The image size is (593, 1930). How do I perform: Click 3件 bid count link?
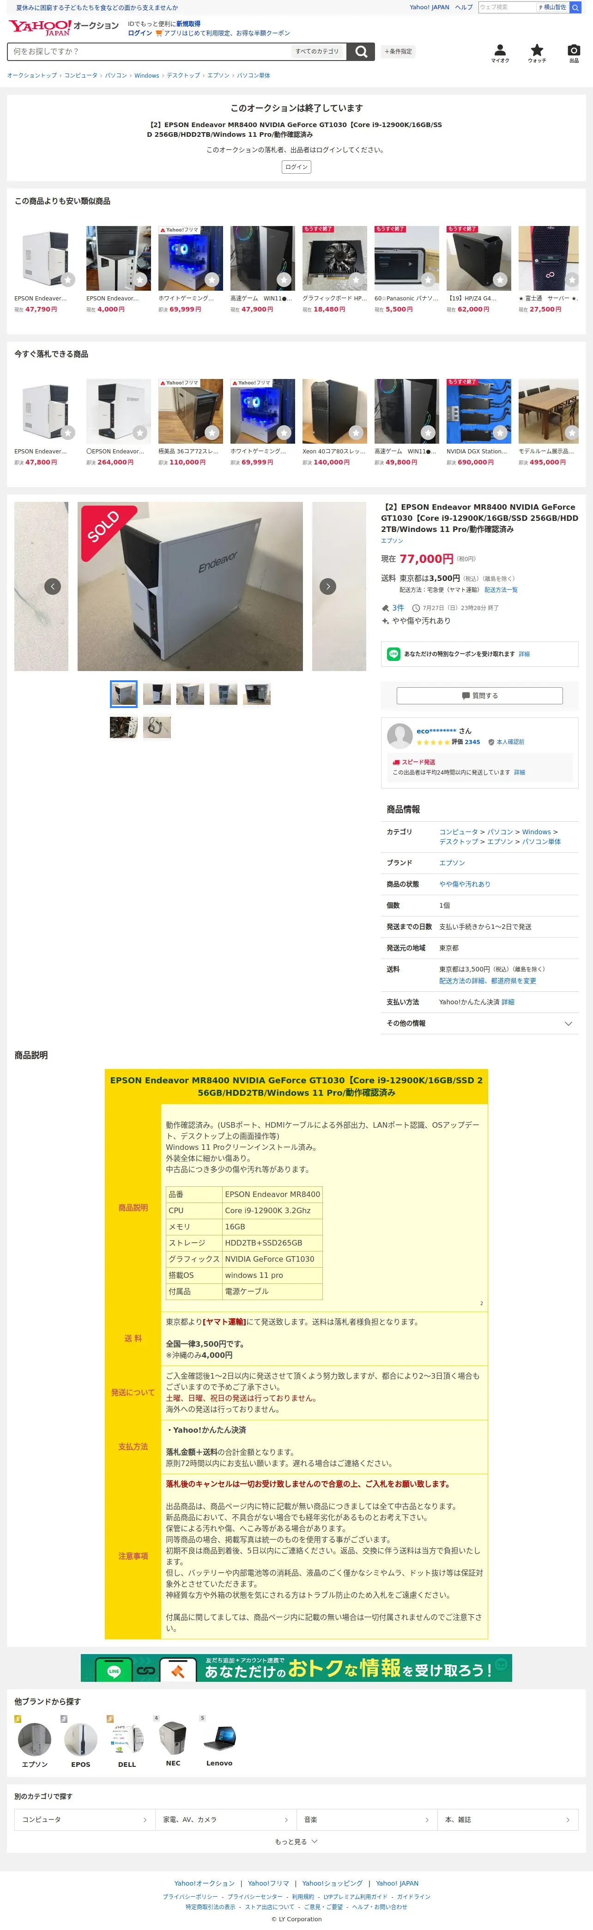click(398, 608)
